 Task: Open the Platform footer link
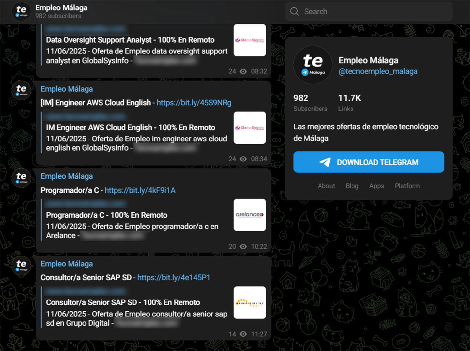coord(407,186)
